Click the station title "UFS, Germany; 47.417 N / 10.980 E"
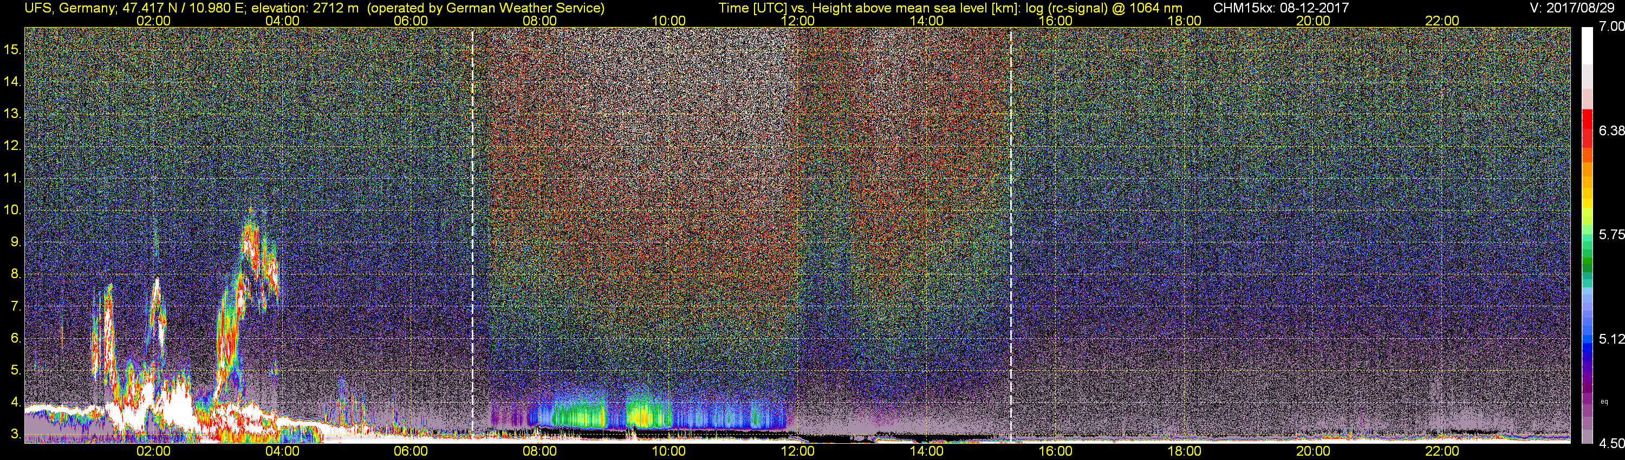The height and width of the screenshot is (460, 1625). 135,8
